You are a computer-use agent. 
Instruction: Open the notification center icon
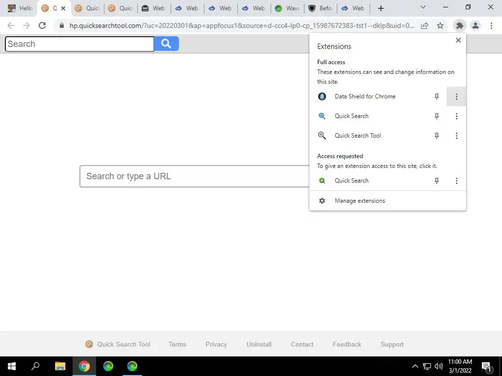pyautogui.click(x=487, y=366)
